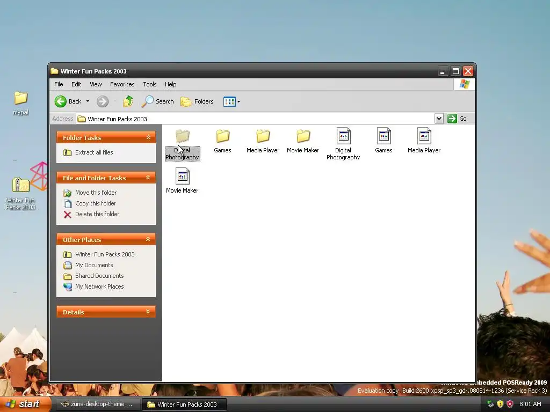Open the Edit menu
Screen dimensions: 550x412
76,84
